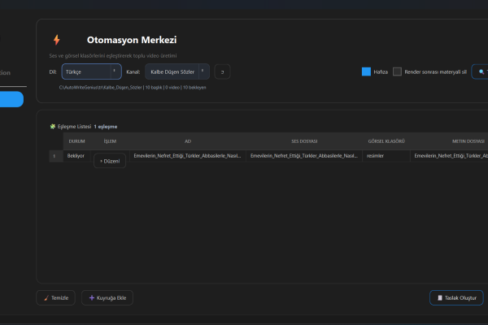Click the + Düzenle button in row 1

click(110, 161)
